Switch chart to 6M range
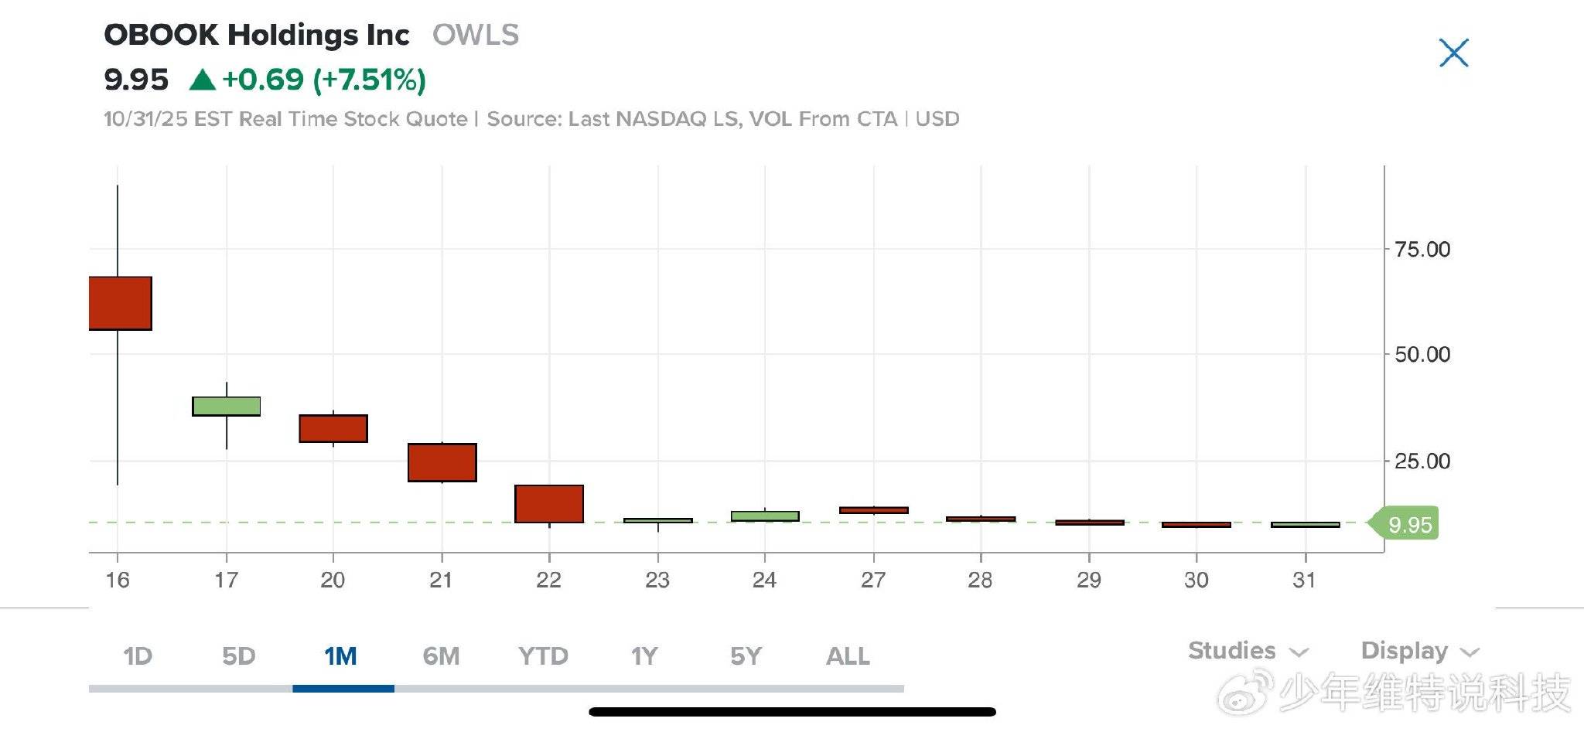 click(x=441, y=656)
